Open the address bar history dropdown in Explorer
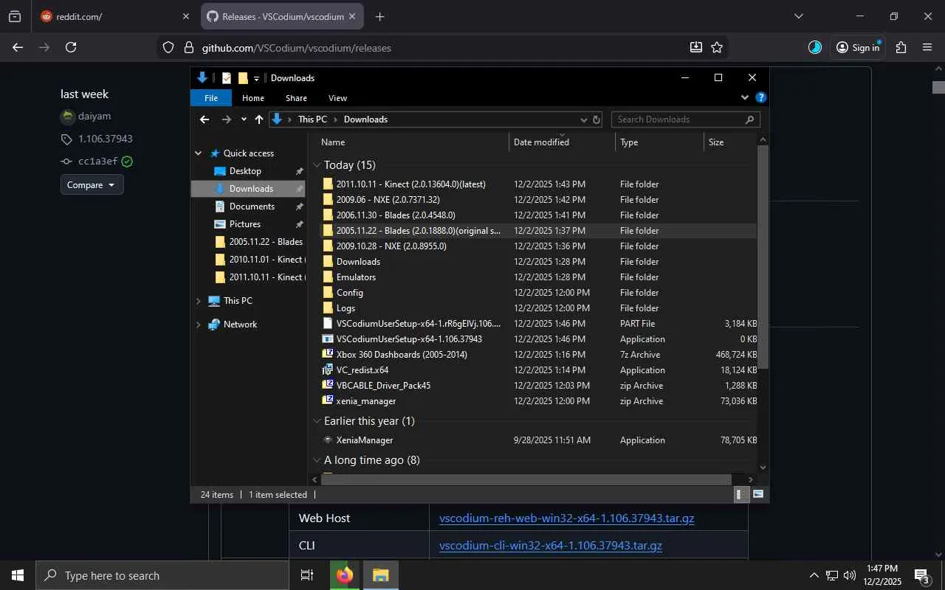 583,119
